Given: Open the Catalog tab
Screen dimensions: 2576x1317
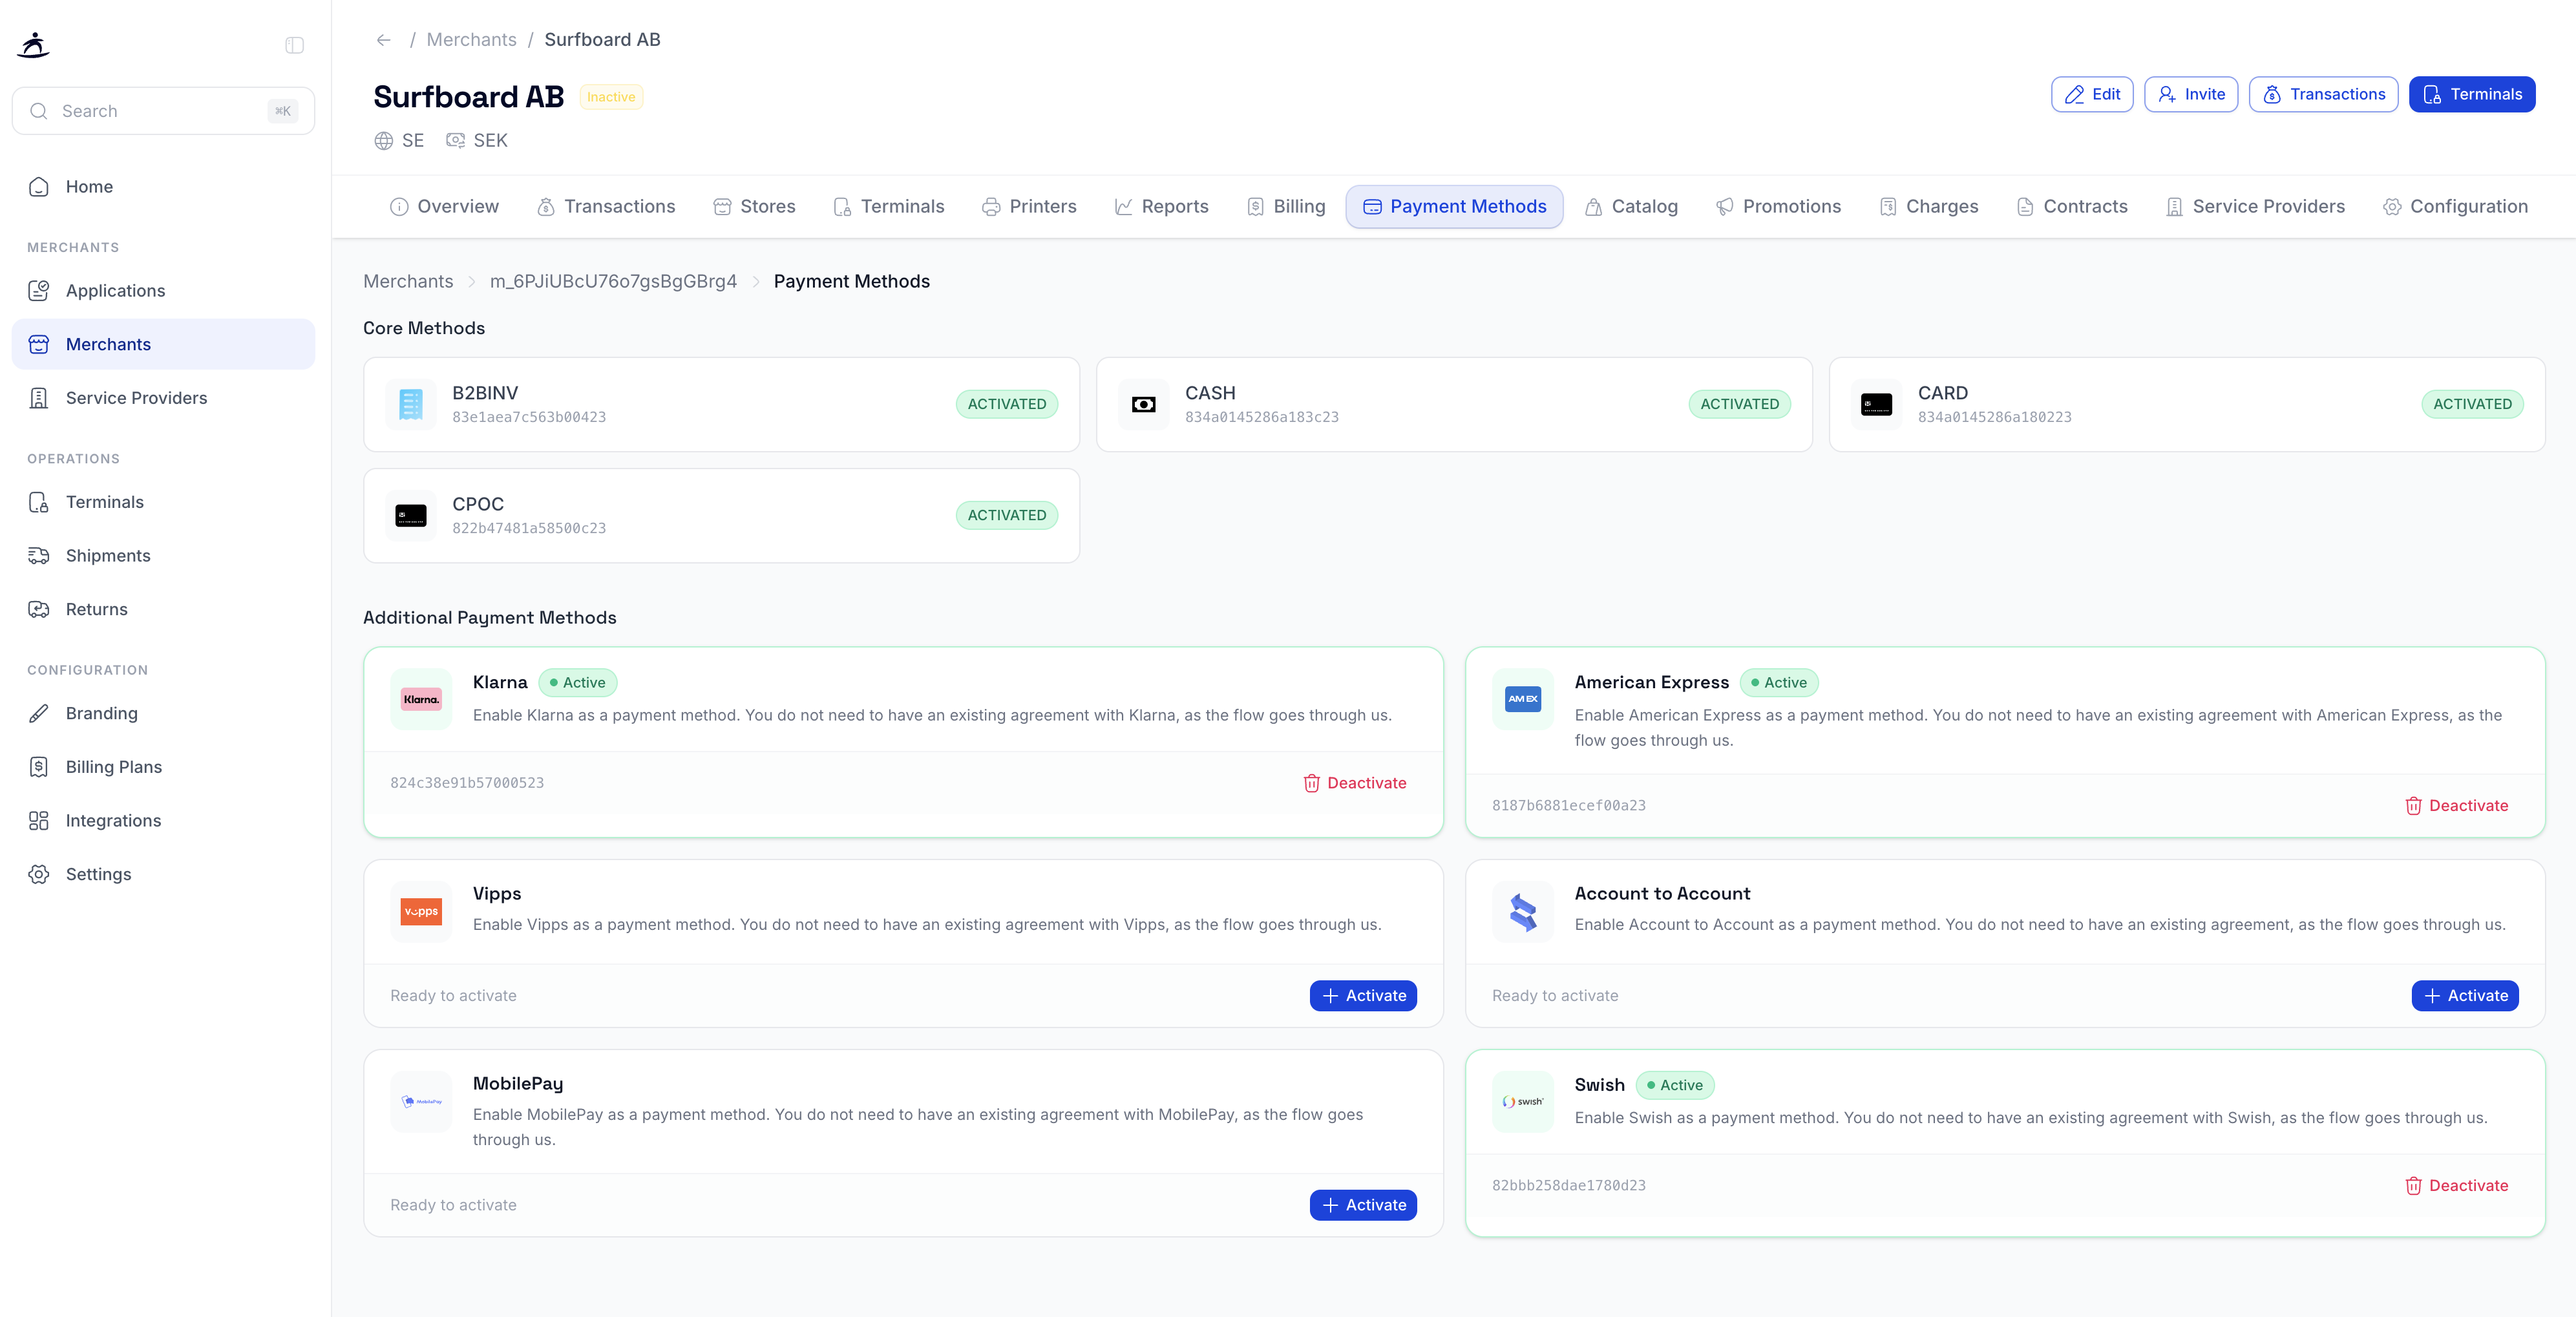Looking at the screenshot, I should [x=1631, y=206].
